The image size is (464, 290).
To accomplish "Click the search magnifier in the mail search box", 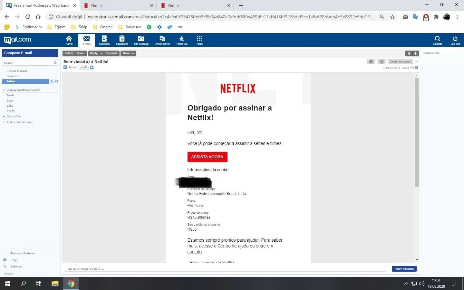I will click(x=55, y=63).
